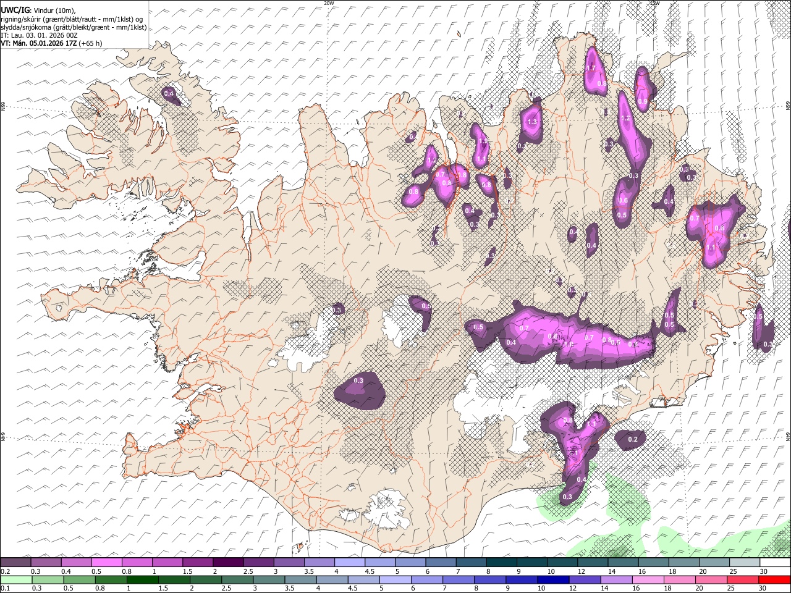
Task: Pick the bright pink 0.5 swatch in snow legend
Action: (x=107, y=562)
